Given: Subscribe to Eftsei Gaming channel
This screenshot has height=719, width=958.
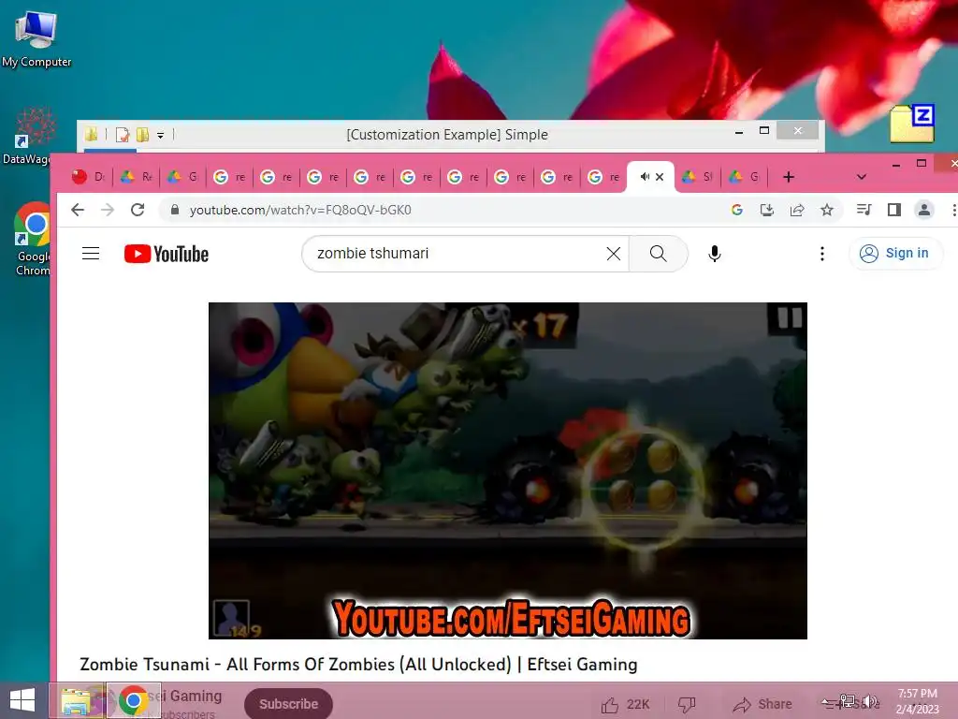Looking at the screenshot, I should tap(288, 704).
